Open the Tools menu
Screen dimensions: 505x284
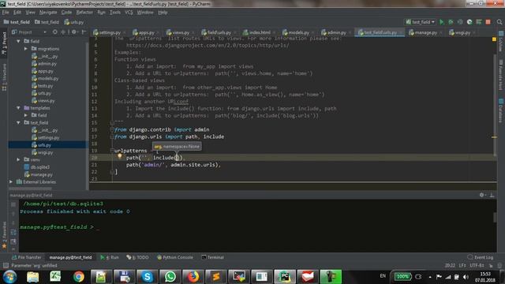coord(115,13)
